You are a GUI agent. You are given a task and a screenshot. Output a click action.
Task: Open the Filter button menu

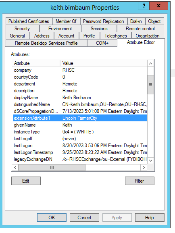click(x=140, y=181)
